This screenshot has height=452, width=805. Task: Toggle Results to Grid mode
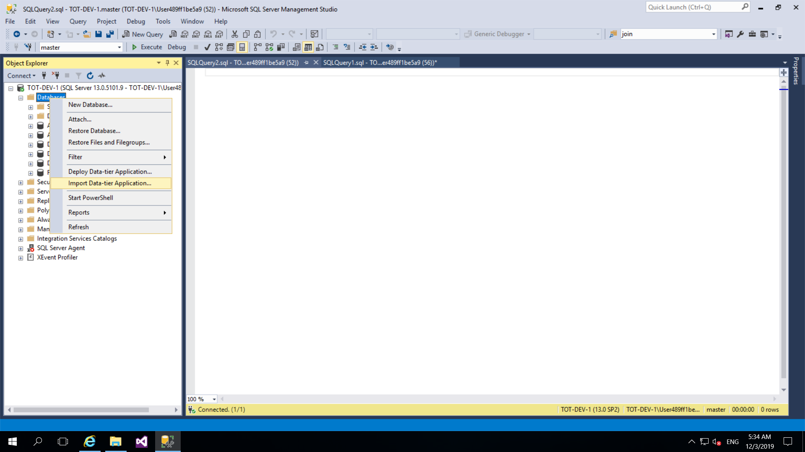coord(308,47)
